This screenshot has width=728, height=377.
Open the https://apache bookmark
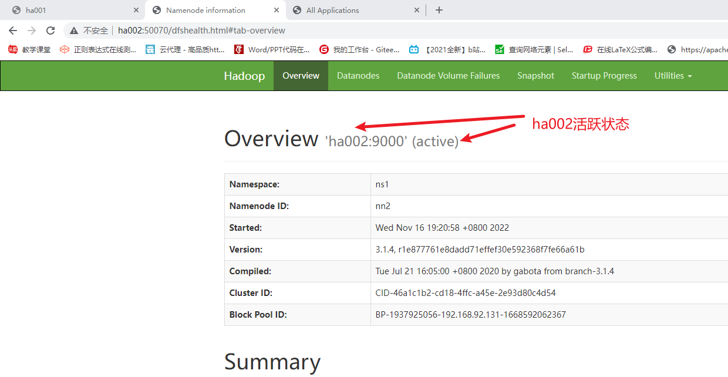click(697, 50)
